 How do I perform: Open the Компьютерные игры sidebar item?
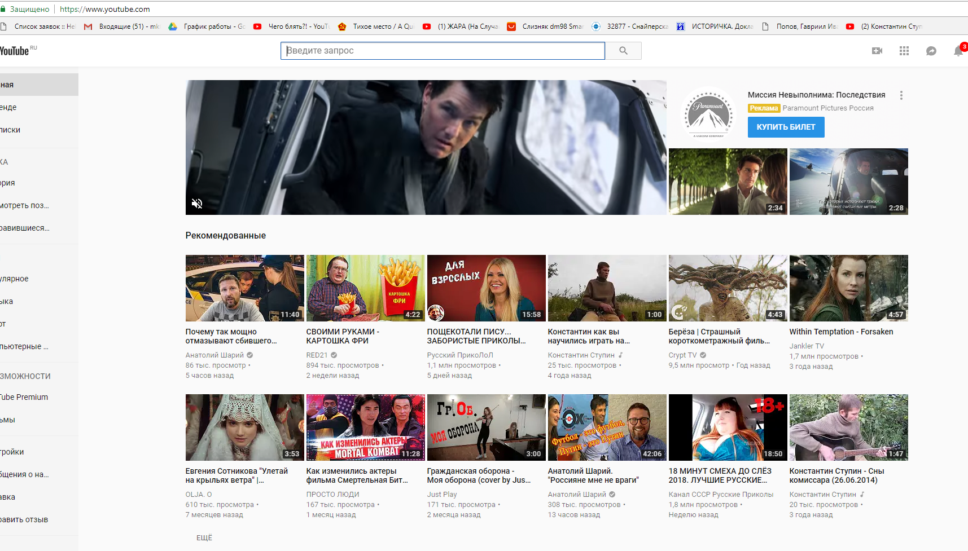[x=39, y=346]
